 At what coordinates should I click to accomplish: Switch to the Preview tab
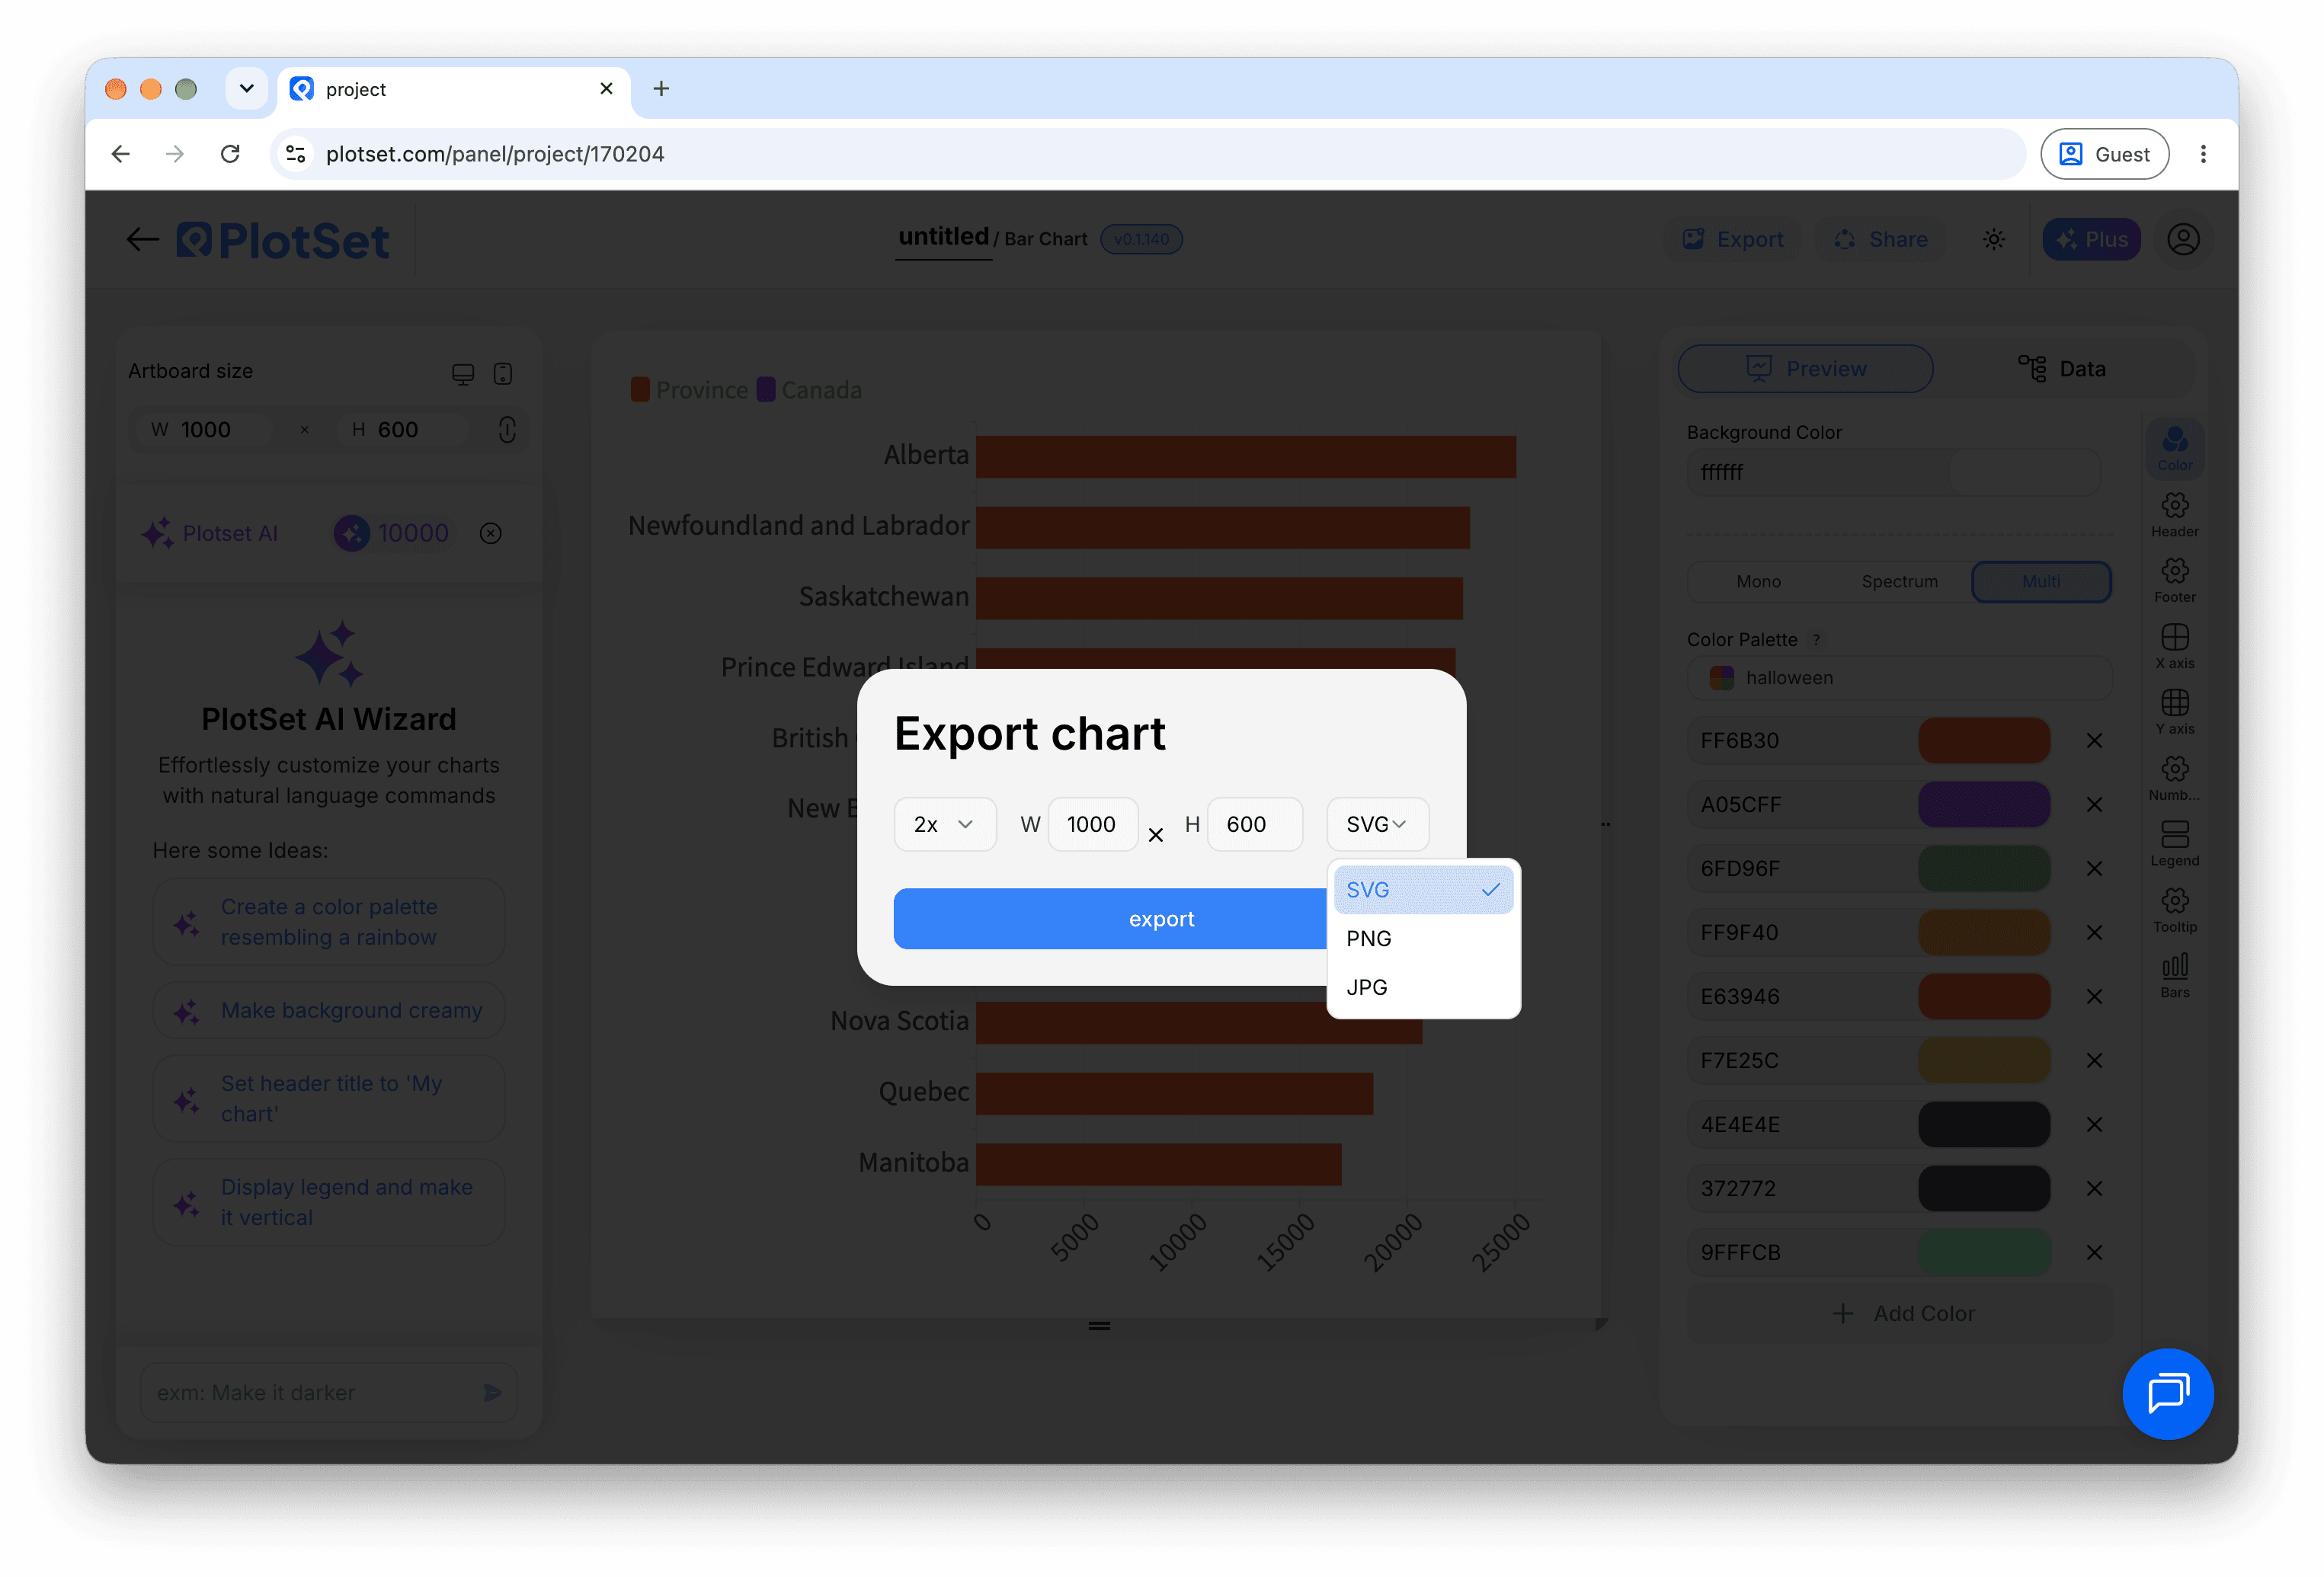pos(1805,369)
